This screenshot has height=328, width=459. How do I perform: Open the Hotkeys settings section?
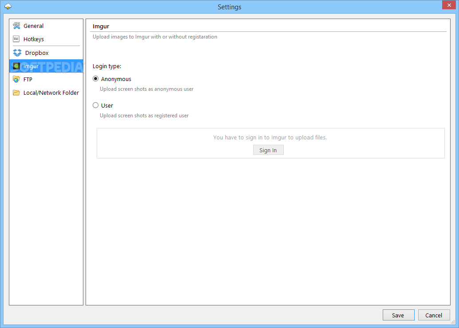click(46, 39)
